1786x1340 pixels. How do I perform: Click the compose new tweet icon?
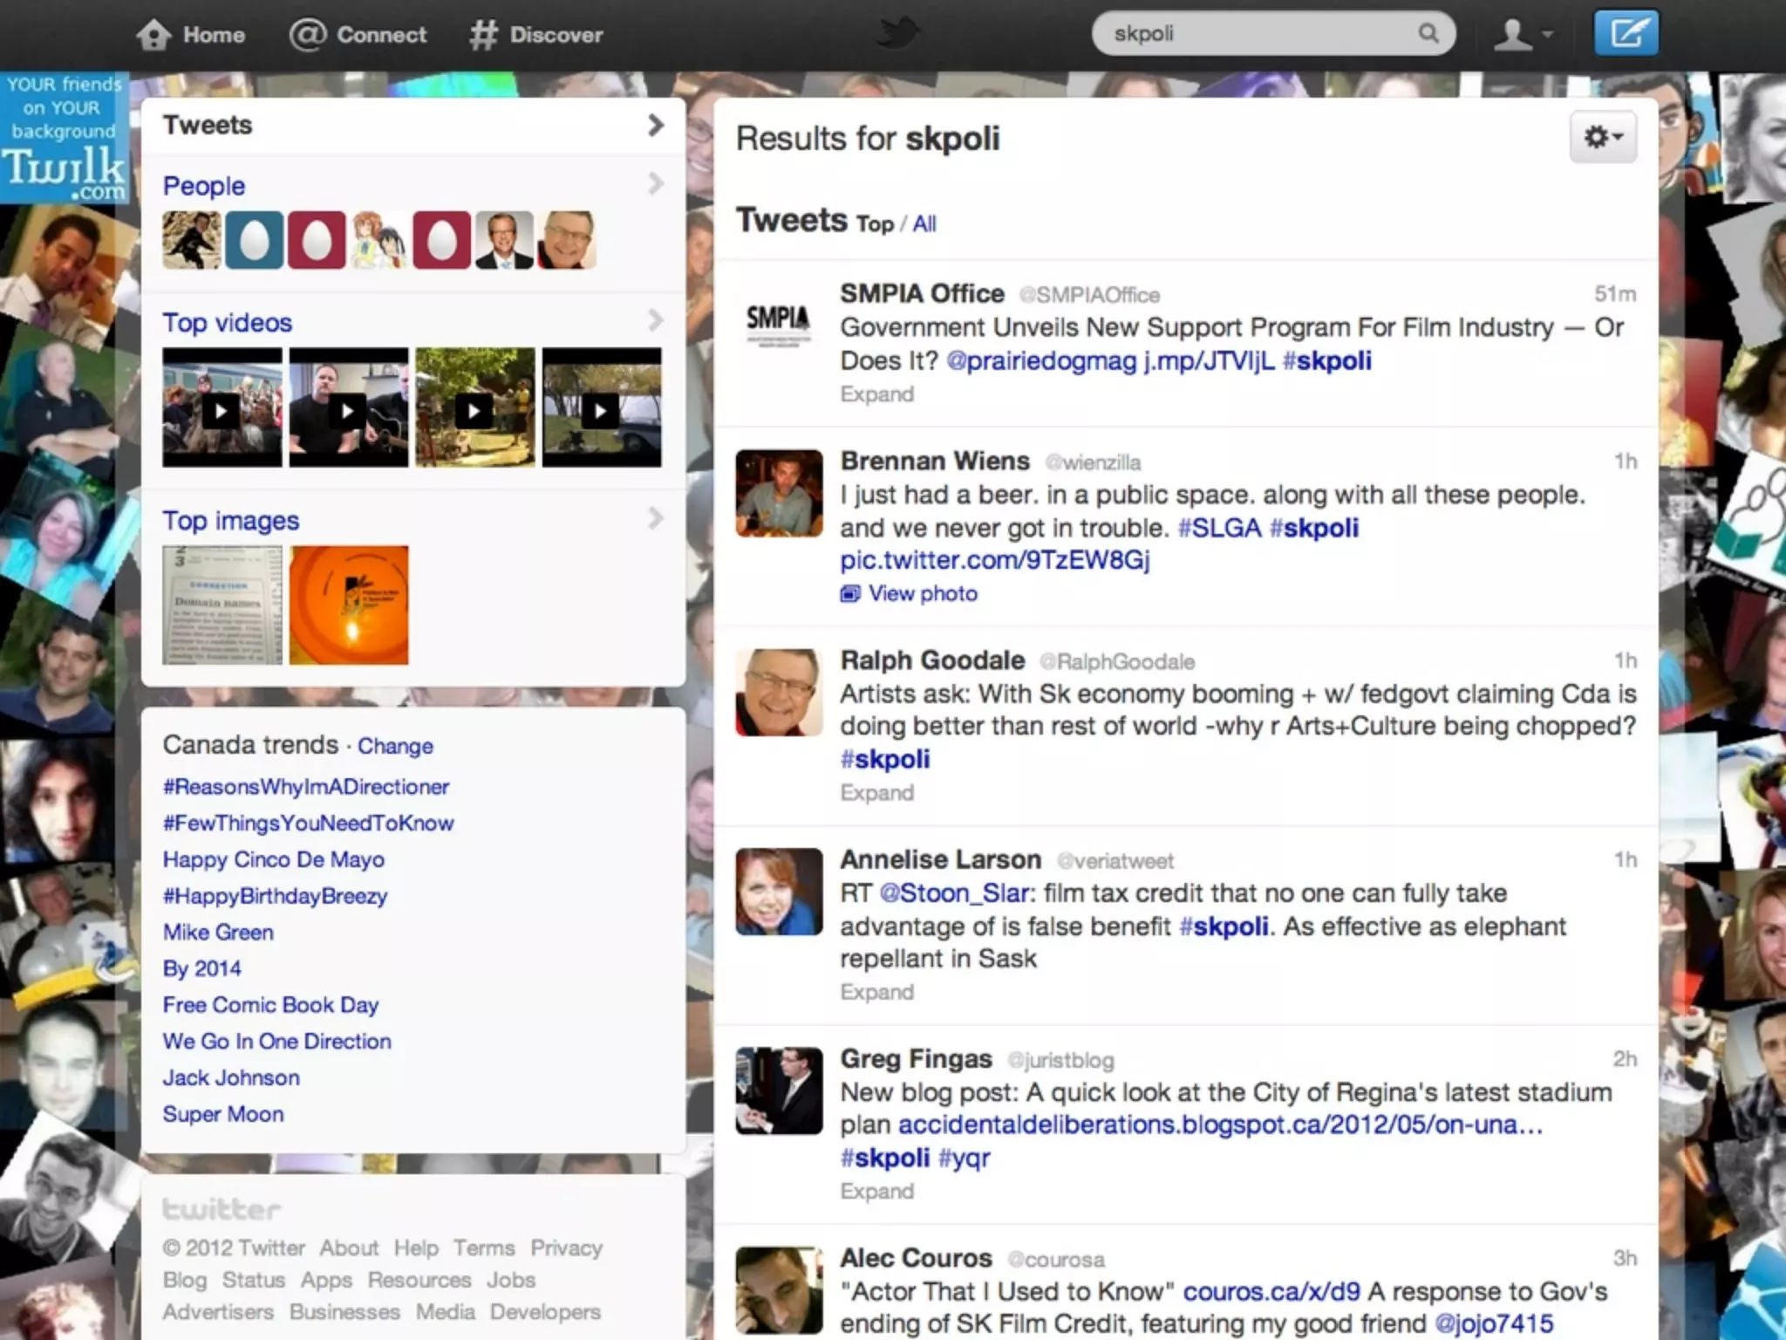1626,34
